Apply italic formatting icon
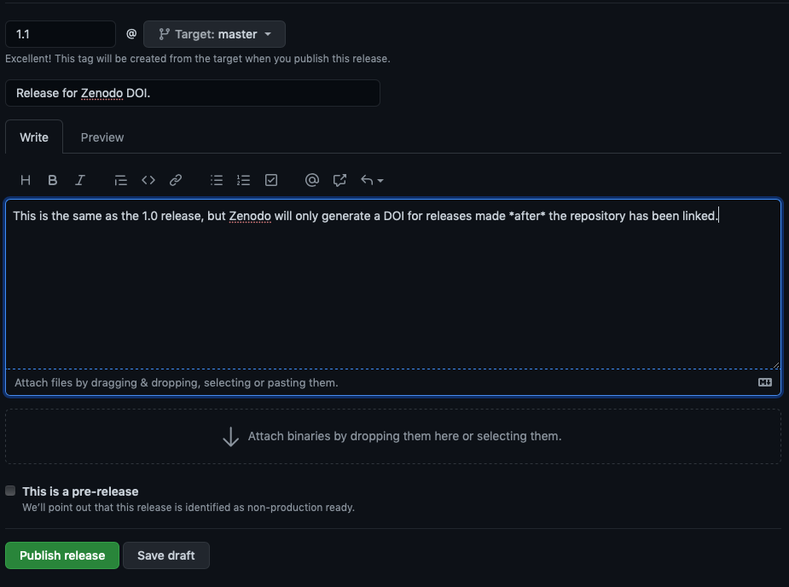The image size is (789, 587). tap(80, 180)
